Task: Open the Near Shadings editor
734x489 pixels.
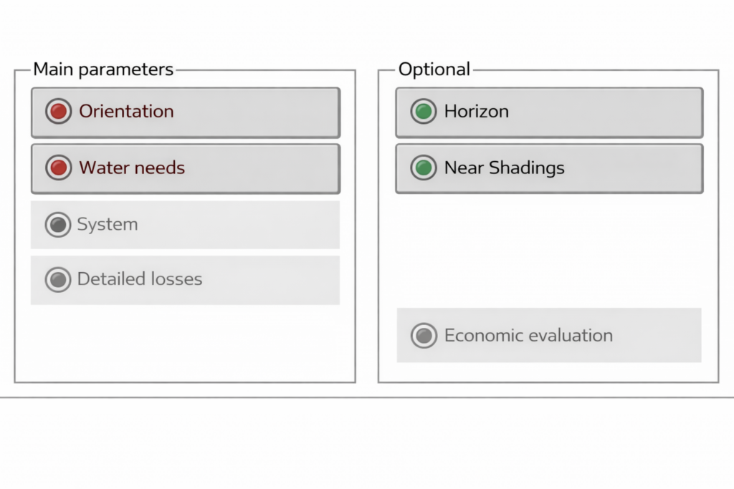Action: (549, 169)
